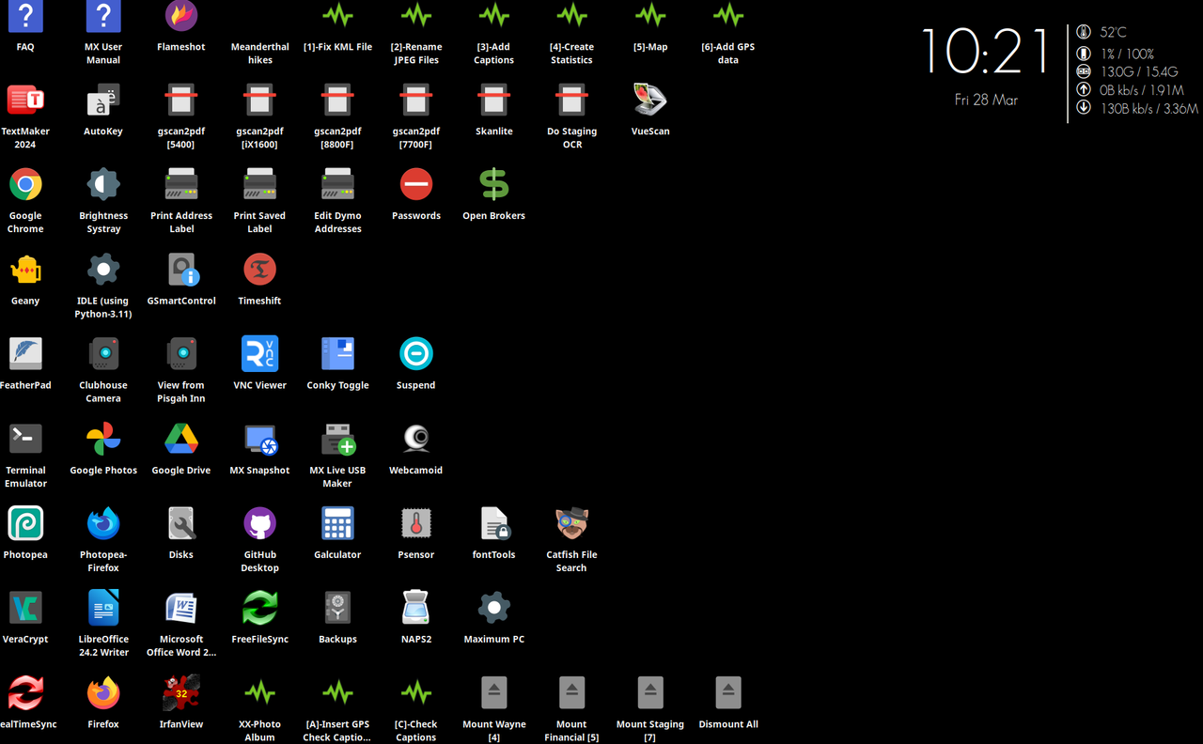Click the Dismount All shortcut
This screenshot has height=744, width=1203.
728,693
